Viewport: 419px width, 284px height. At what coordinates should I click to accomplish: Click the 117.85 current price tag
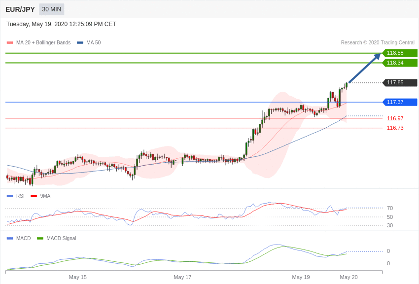pos(400,82)
